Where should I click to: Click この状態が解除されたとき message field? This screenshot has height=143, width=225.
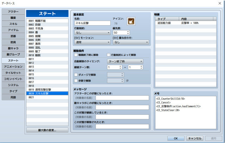tap(122, 127)
